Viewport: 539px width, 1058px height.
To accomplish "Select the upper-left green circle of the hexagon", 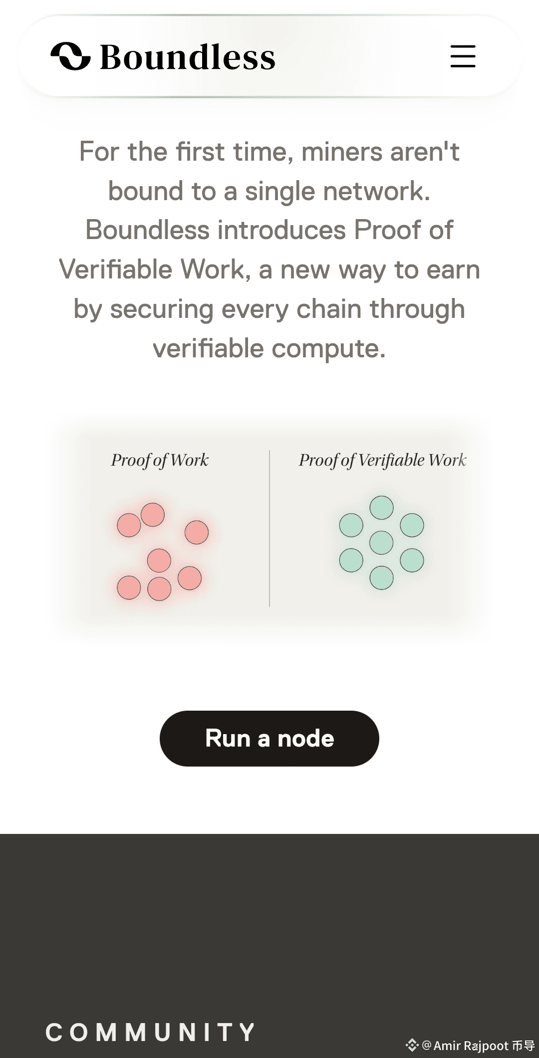I will pos(351,525).
